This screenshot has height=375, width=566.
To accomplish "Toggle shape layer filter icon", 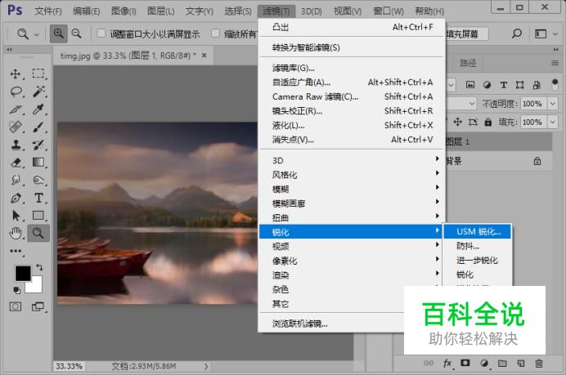I will (x=520, y=85).
